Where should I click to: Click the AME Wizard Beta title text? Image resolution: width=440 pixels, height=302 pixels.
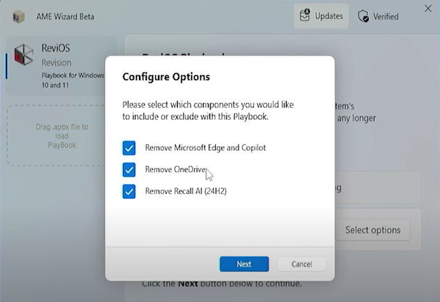[x=65, y=17]
